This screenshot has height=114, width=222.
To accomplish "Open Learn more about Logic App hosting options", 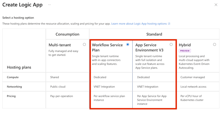I will pos(139,24).
